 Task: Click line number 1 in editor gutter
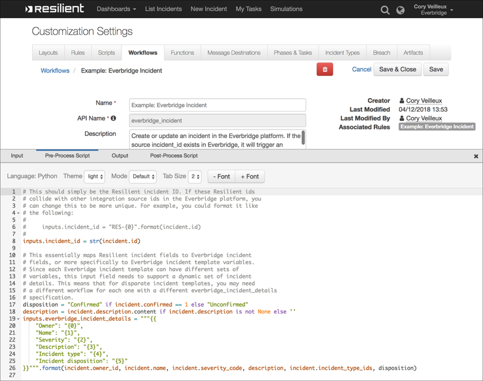[x=14, y=191]
